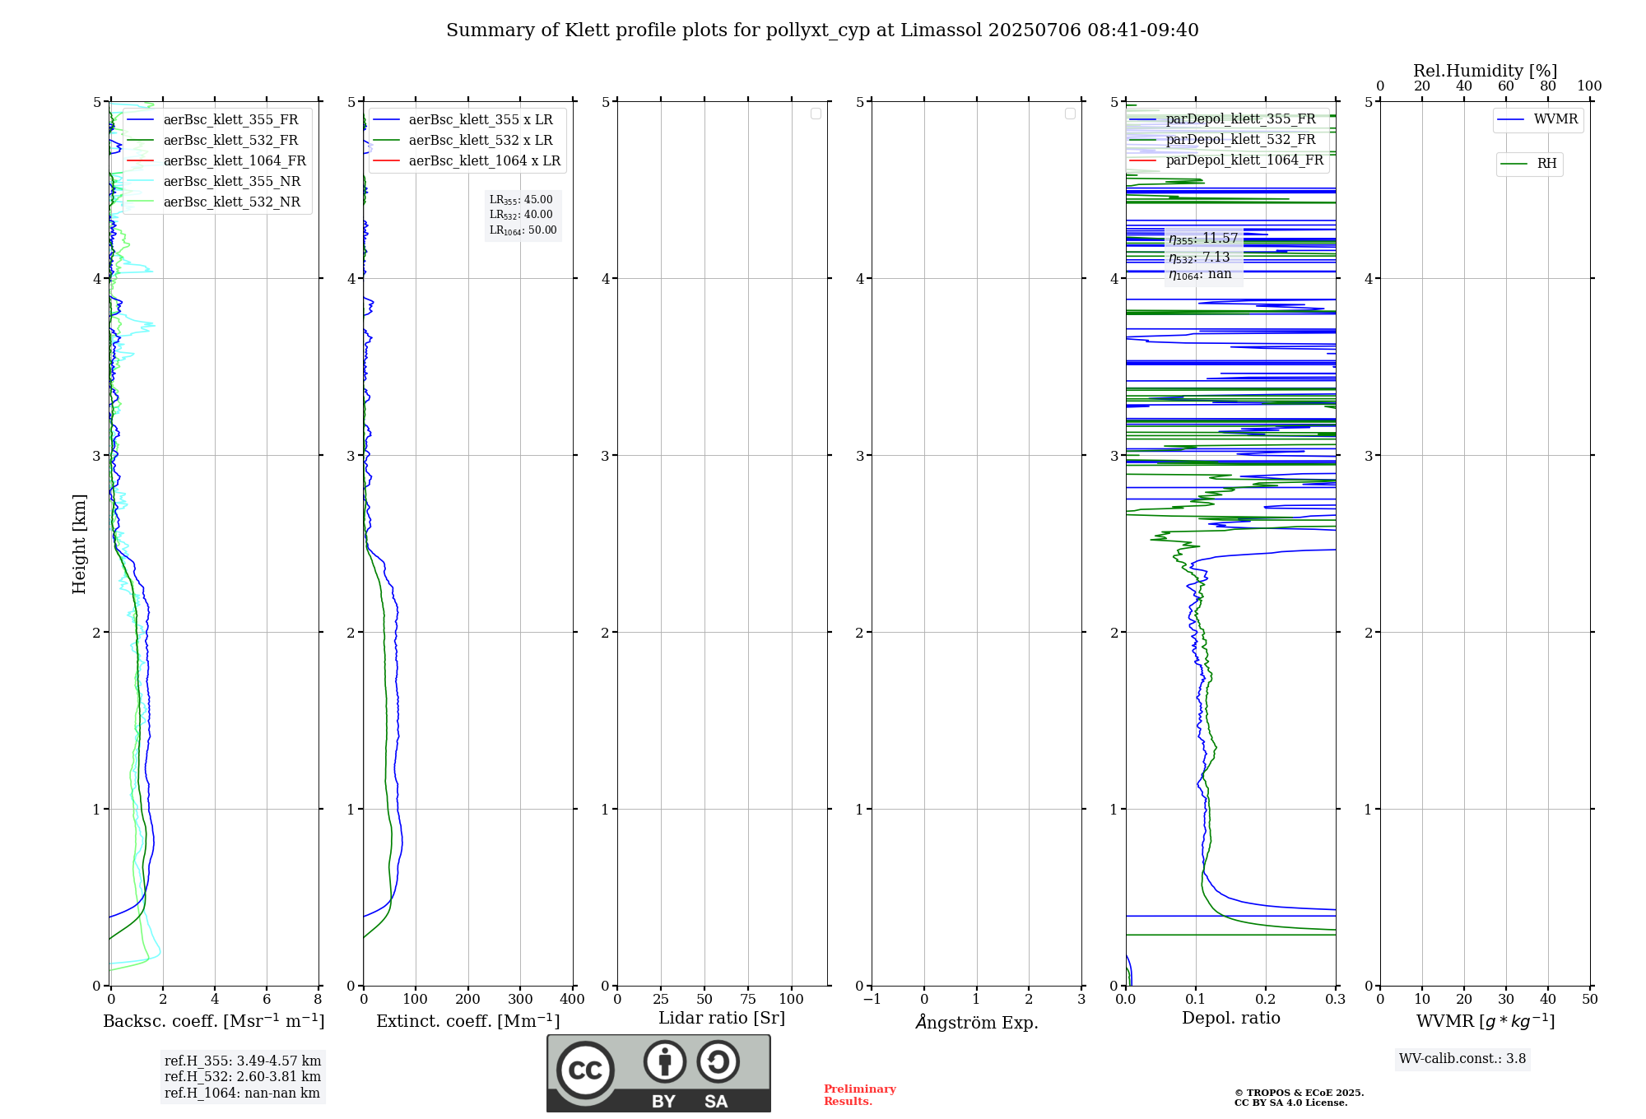Click the SA share-alike circular arrow icon

[718, 1061]
